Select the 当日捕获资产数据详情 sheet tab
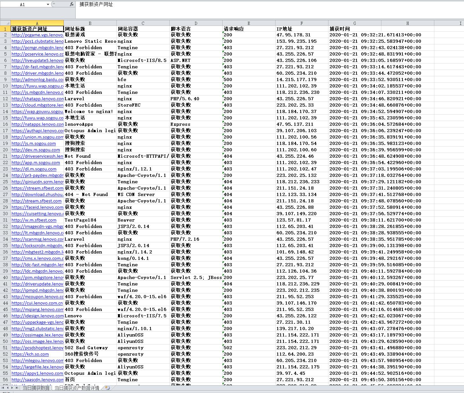The width and height of the screenshot is (464, 393). tap(77, 388)
